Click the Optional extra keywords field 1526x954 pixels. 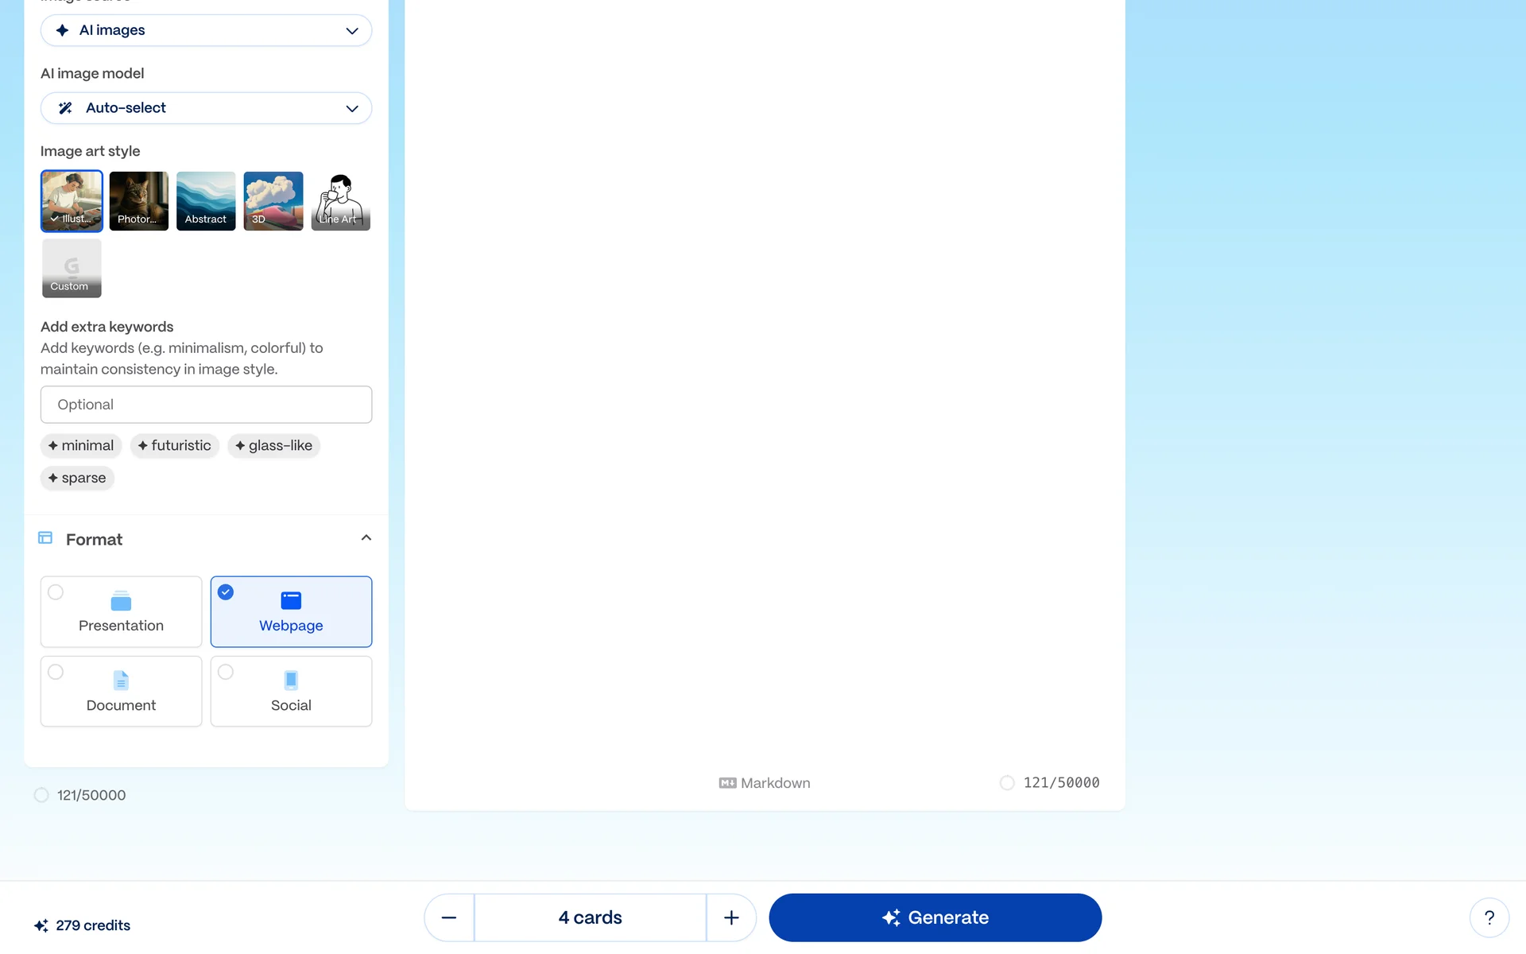[x=206, y=405]
